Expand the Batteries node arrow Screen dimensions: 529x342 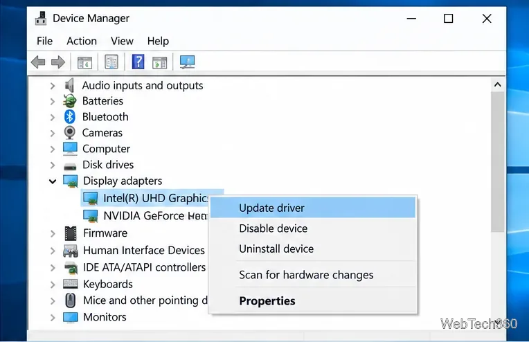pos(53,101)
